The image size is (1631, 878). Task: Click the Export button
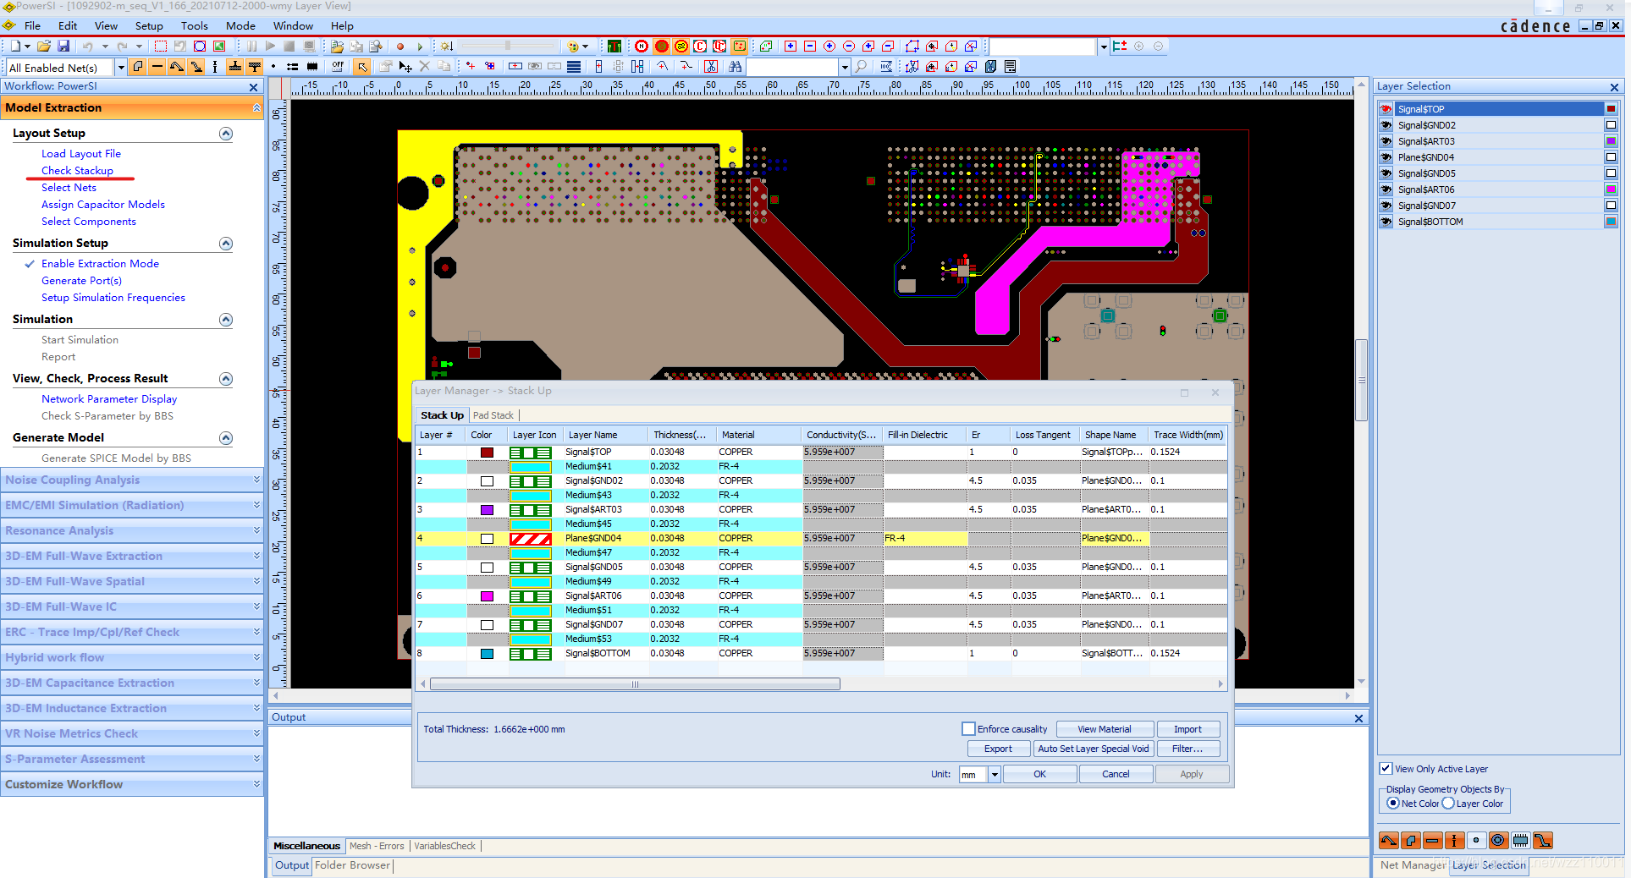point(998,749)
